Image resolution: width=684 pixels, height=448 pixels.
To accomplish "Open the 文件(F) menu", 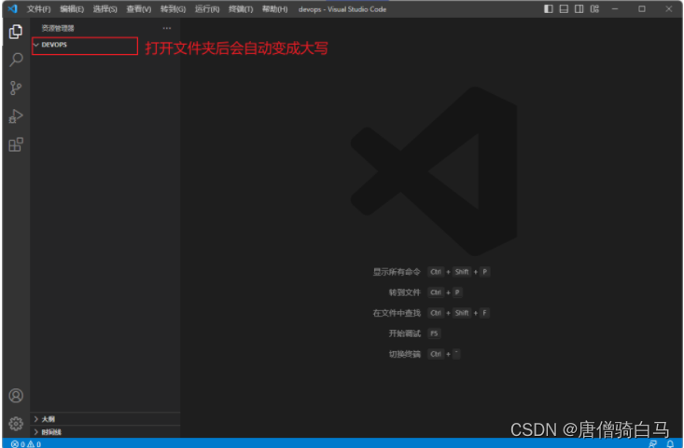I will [39, 9].
